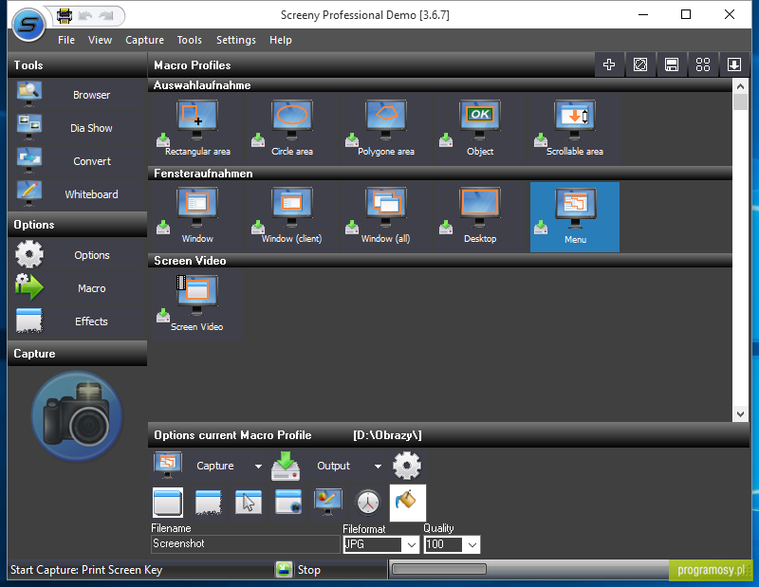Screen dimensions: 759x587
Task: Select the highlighted Menu capture profile tile
Action: point(575,217)
